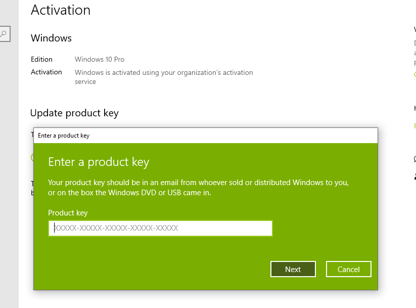Click the Edition field label
Screen dimensions: 416x308
[x=41, y=59]
